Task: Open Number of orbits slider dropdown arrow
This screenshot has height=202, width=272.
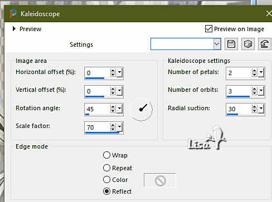Action: (x=261, y=91)
